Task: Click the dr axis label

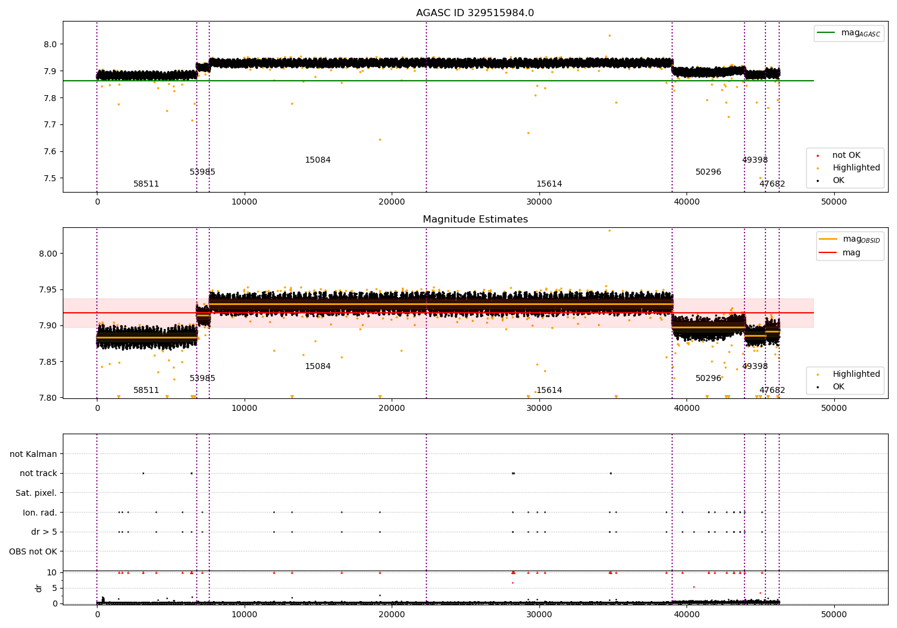Action: point(39,588)
